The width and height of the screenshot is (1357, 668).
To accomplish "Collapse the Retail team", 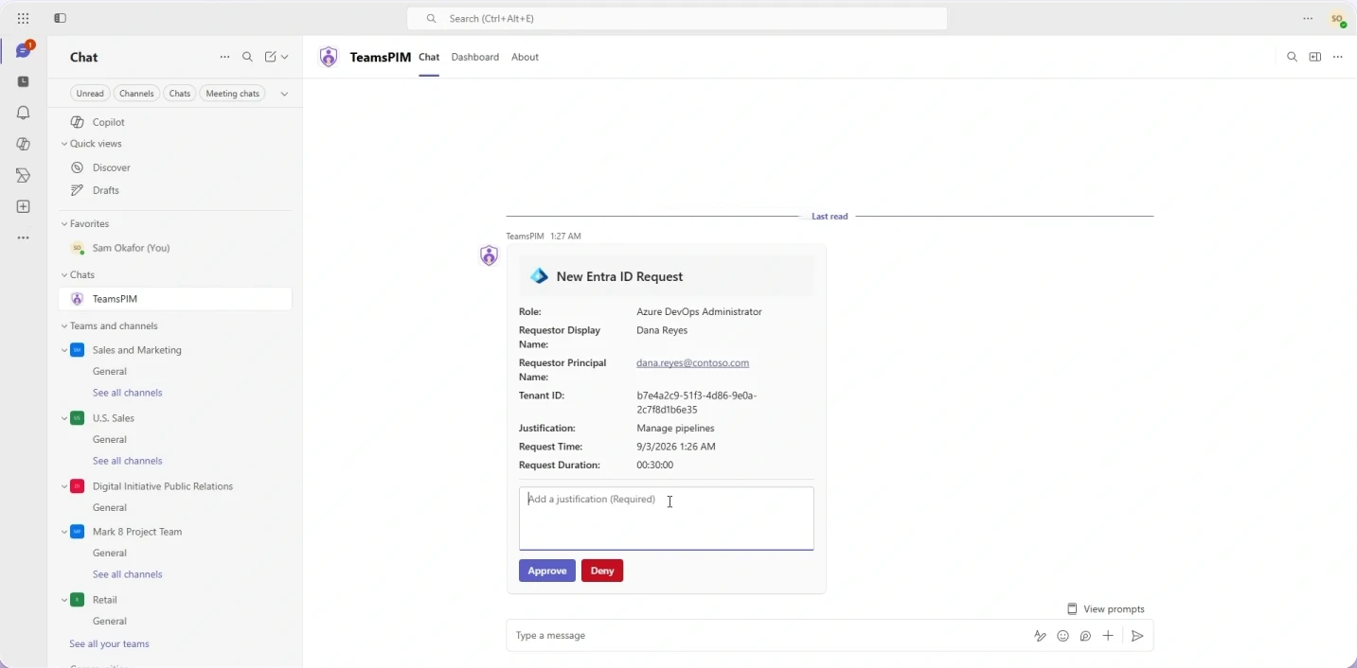I will 64,600.
